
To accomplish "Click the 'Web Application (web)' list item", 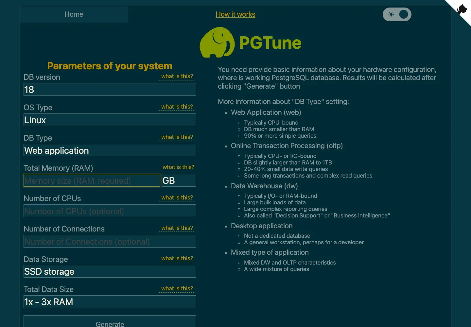I will [x=266, y=112].
